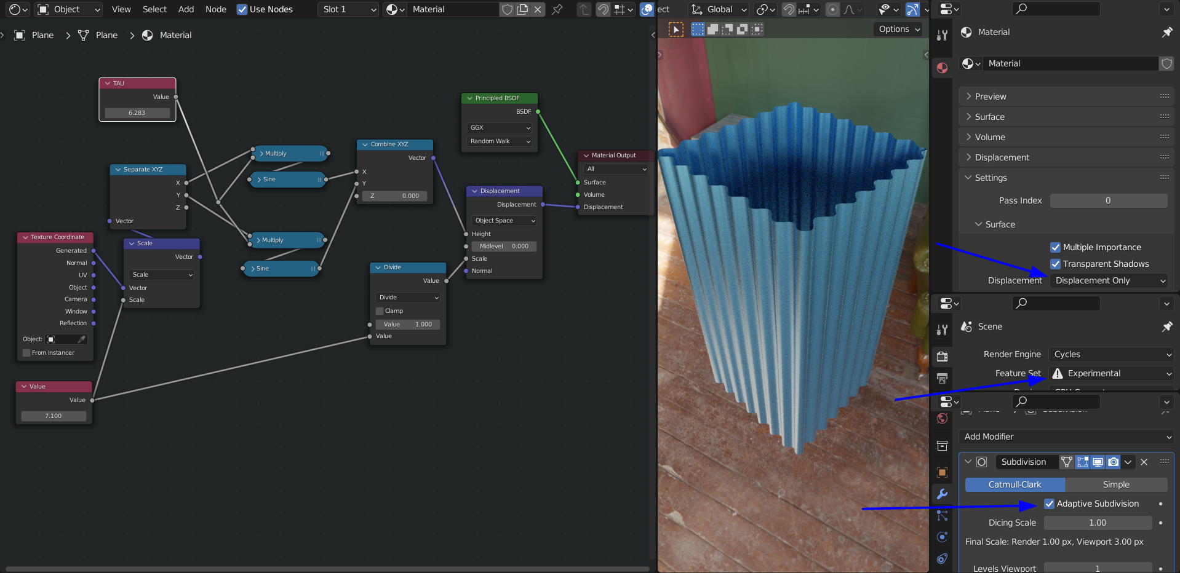Select the Material Properties sphere tab

pos(942,68)
